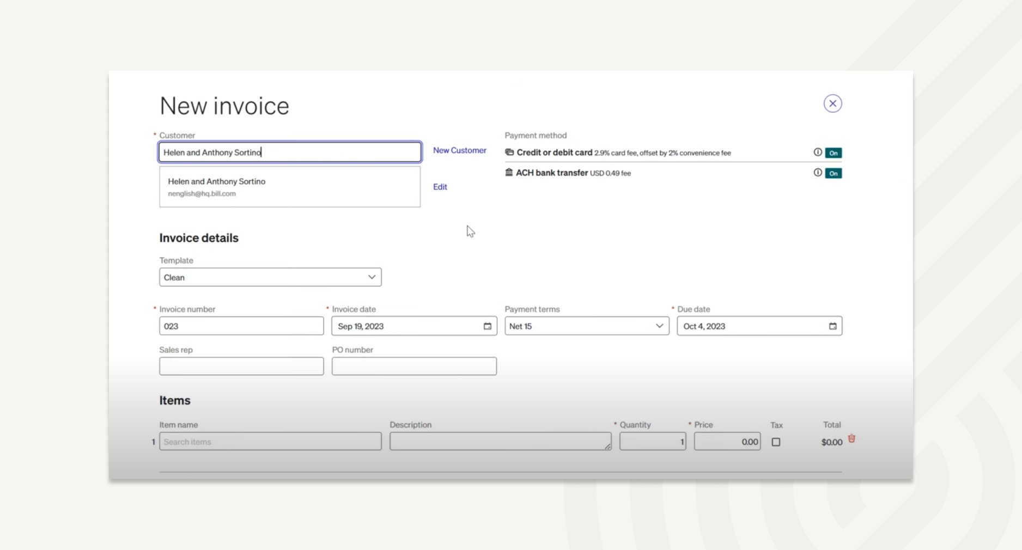Image resolution: width=1022 pixels, height=550 pixels.
Task: Click the Search items field
Action: [270, 442]
